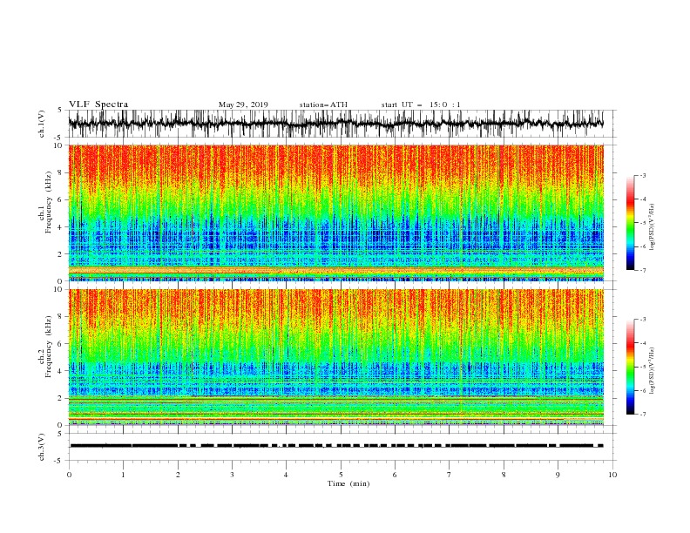Click the "VLF Spectra" plot title

click(x=98, y=105)
